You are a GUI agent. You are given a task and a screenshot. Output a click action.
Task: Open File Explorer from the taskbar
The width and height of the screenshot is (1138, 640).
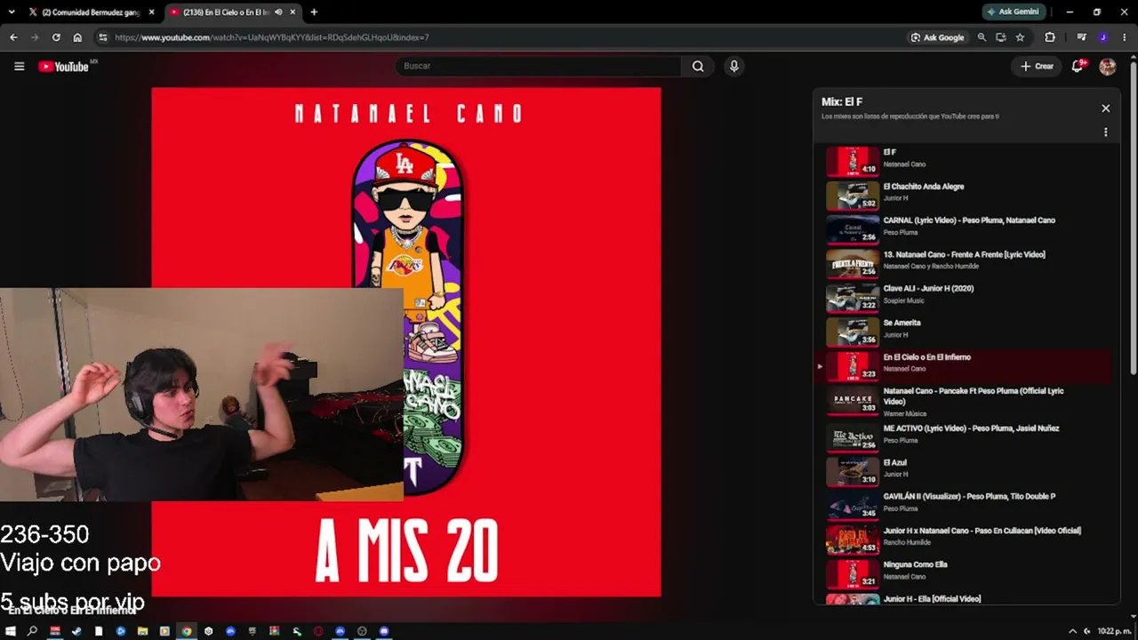click(142, 631)
